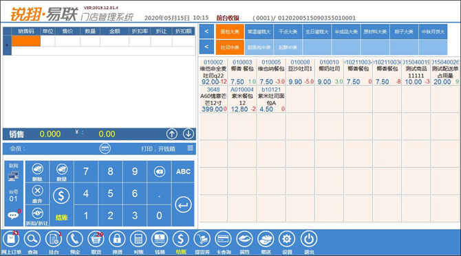Click the 预定 phone reservation icon

75,242
